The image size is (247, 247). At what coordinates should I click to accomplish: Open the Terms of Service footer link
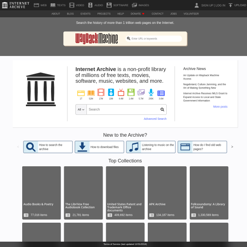click(x=125, y=244)
